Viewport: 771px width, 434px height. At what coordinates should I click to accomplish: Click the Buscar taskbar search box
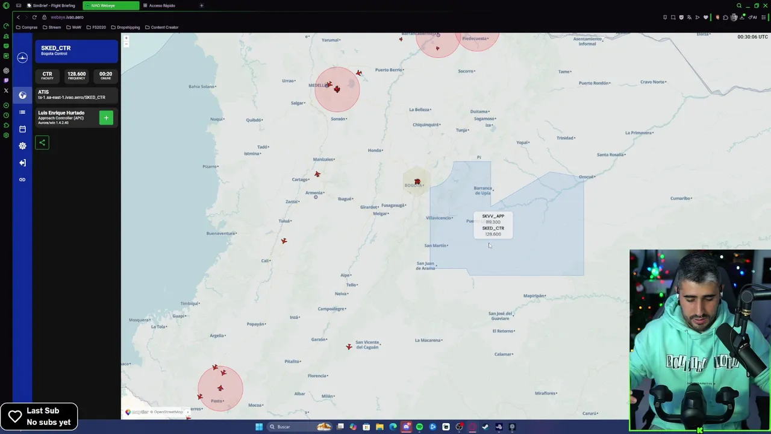pyautogui.click(x=299, y=427)
